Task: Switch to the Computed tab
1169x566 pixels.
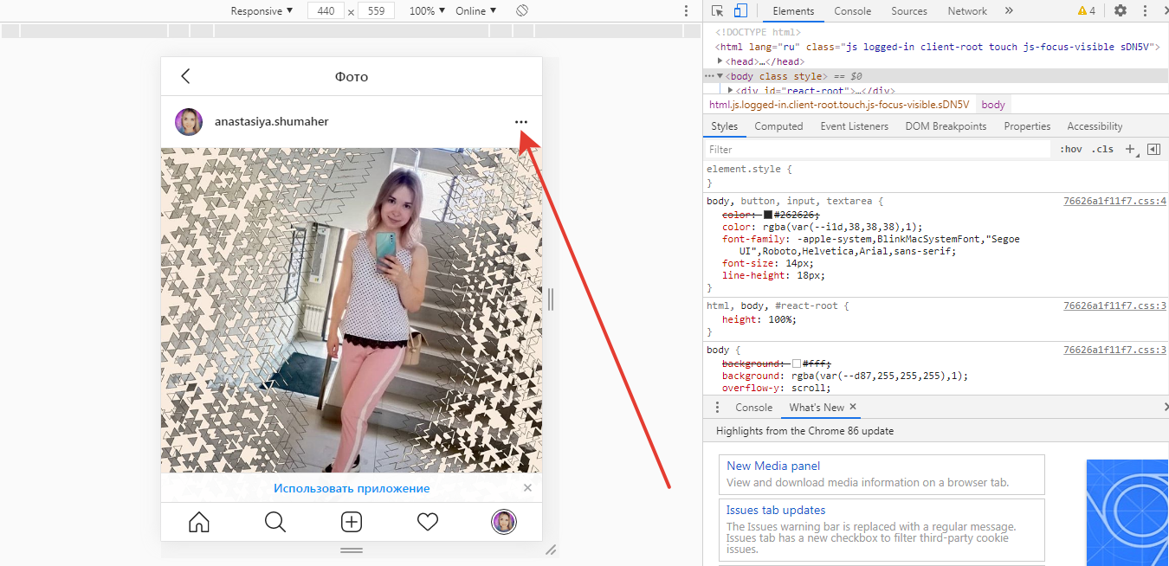Action: coord(778,126)
